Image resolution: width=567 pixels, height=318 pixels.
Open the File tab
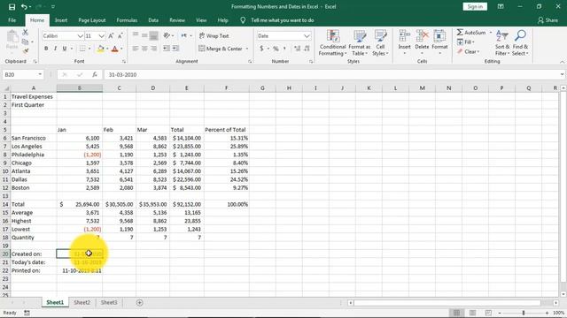(x=12, y=20)
